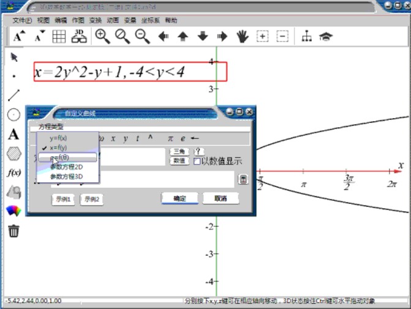Select the line segment tool
The image size is (411, 309).
point(13,95)
